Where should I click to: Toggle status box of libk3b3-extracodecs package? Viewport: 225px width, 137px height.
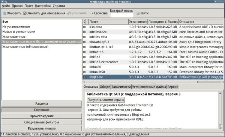84,62
